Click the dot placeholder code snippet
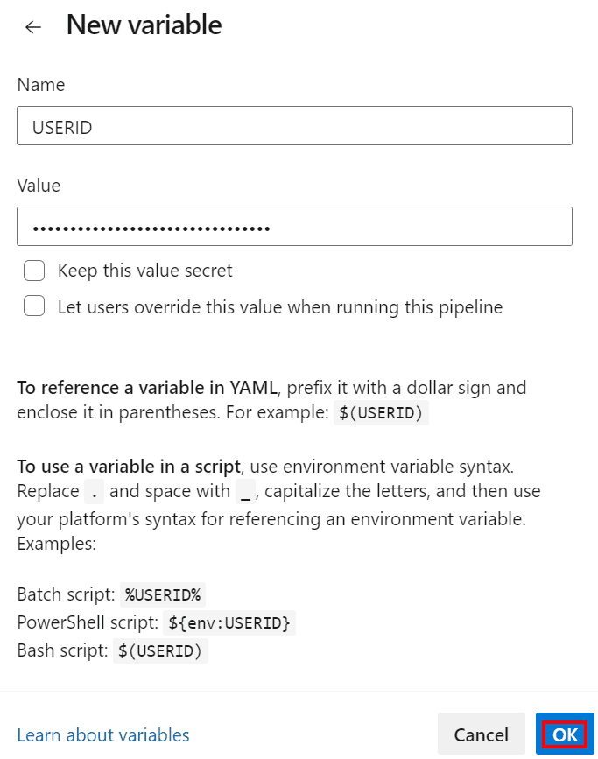598x759 pixels. pos(94,491)
